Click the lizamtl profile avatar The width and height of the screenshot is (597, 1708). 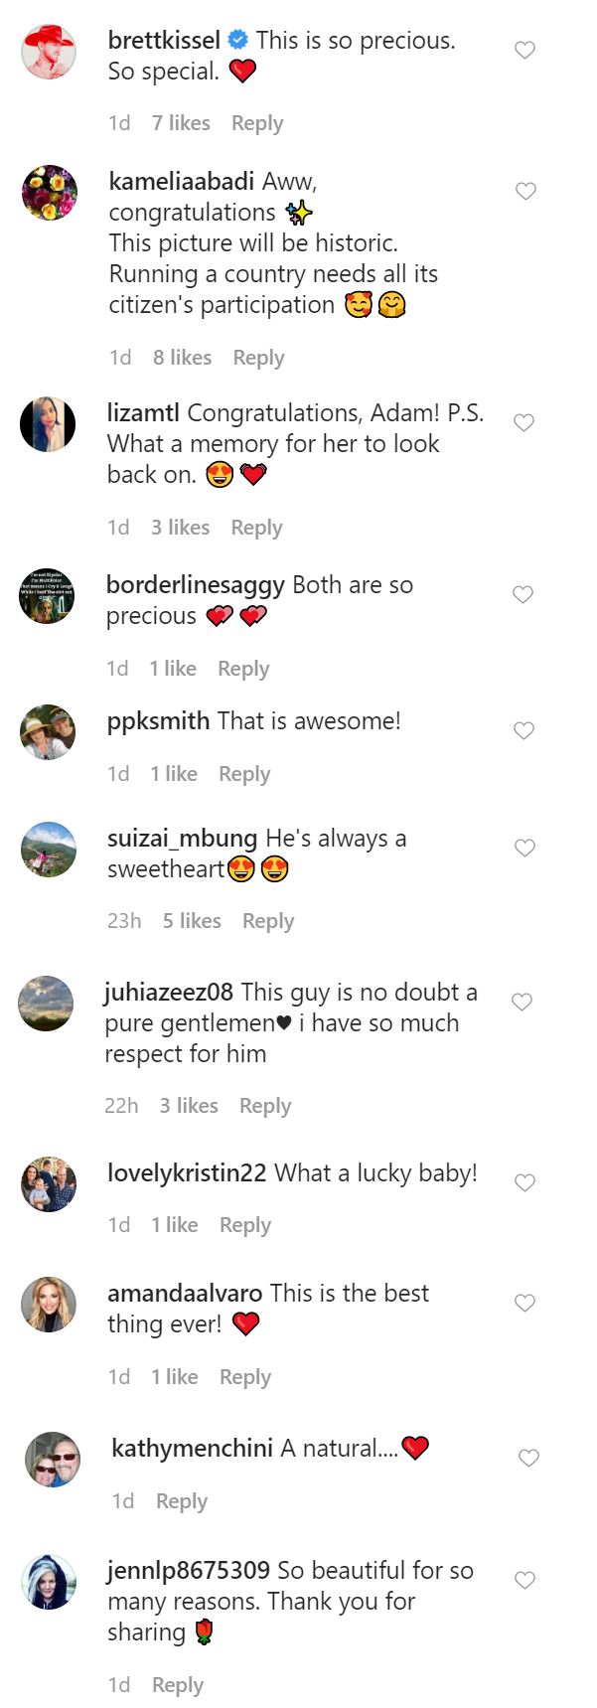(48, 424)
